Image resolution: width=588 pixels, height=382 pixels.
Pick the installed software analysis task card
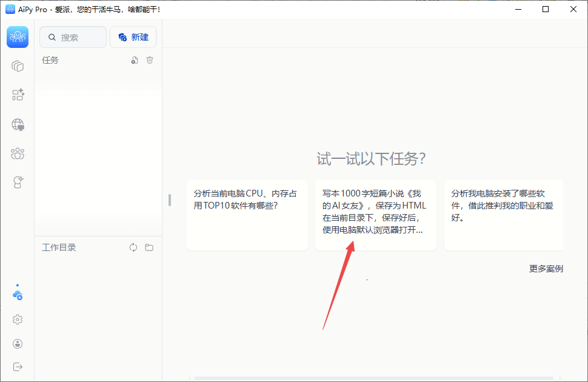pyautogui.click(x=503, y=215)
